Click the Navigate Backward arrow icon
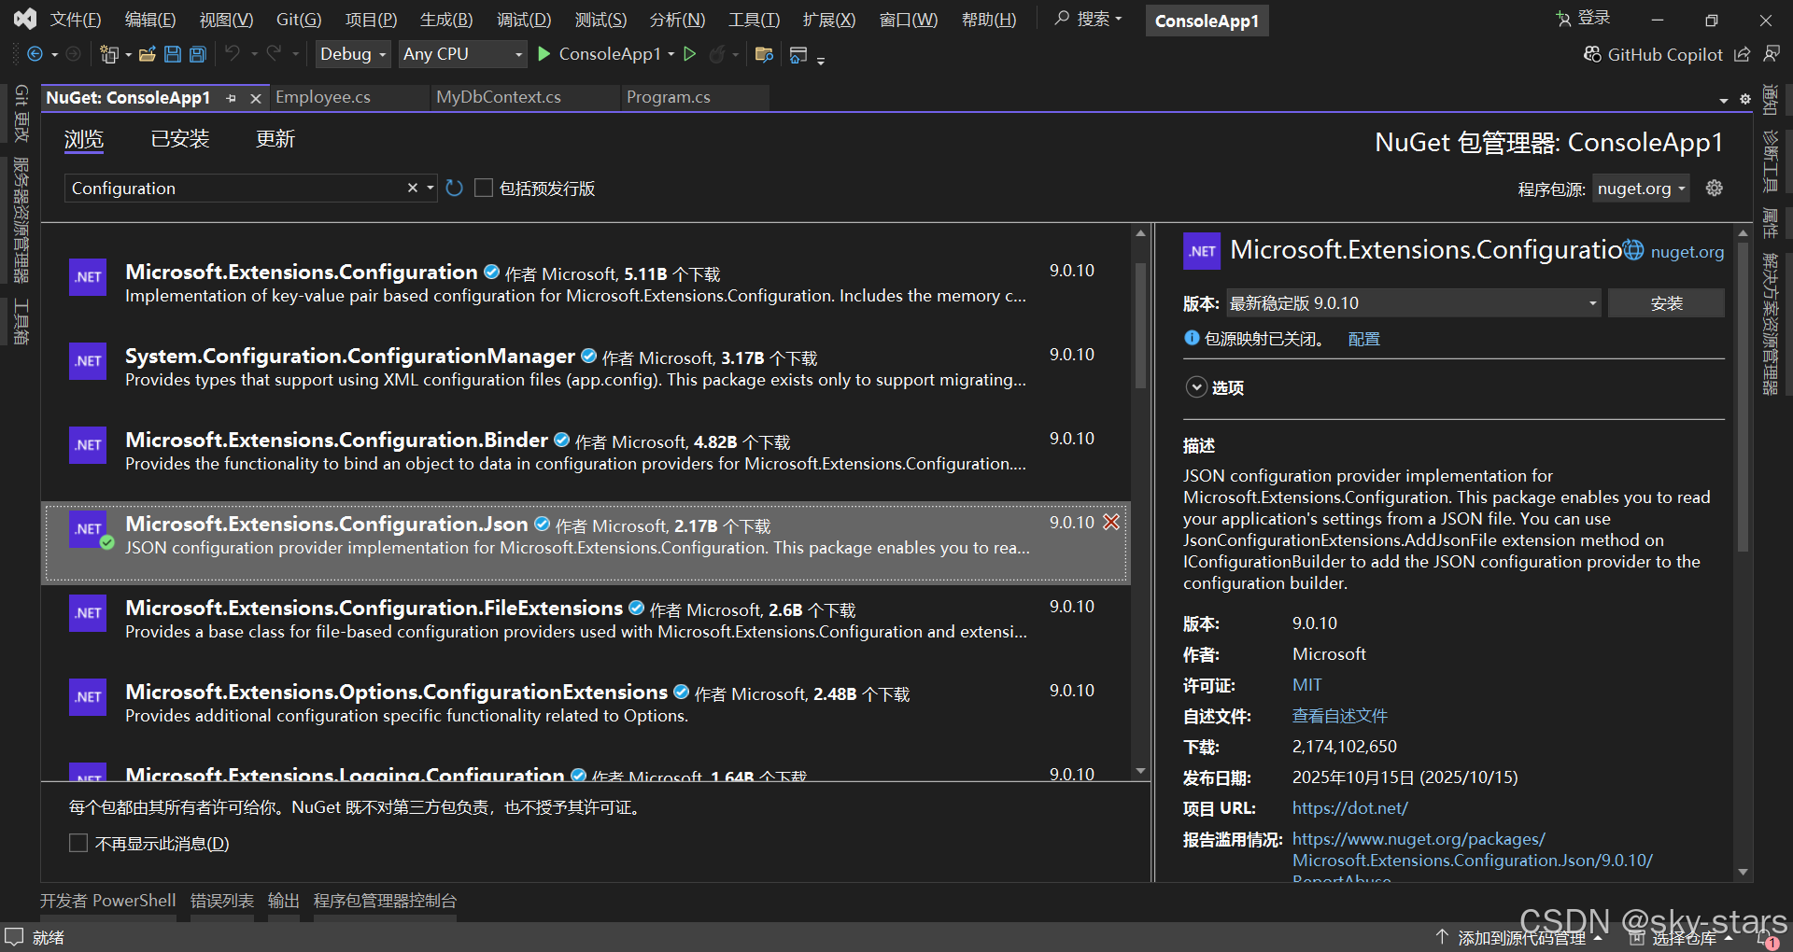The height and width of the screenshot is (952, 1793). (x=35, y=54)
